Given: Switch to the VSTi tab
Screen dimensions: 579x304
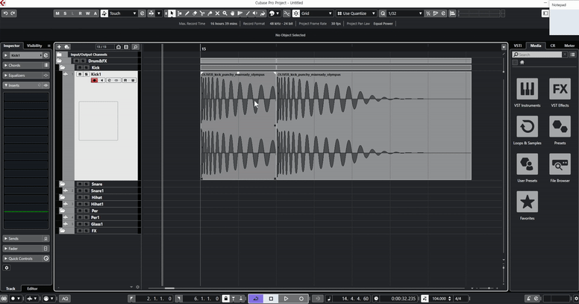Looking at the screenshot, I should [518, 46].
